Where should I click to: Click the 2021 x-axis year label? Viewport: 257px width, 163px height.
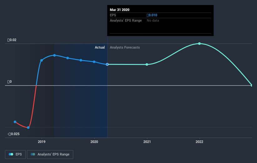click(147, 142)
